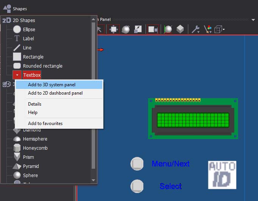The width and height of the screenshot is (258, 201).
Task: Open the Textbox red dropdown arrow
Action: tap(17, 75)
